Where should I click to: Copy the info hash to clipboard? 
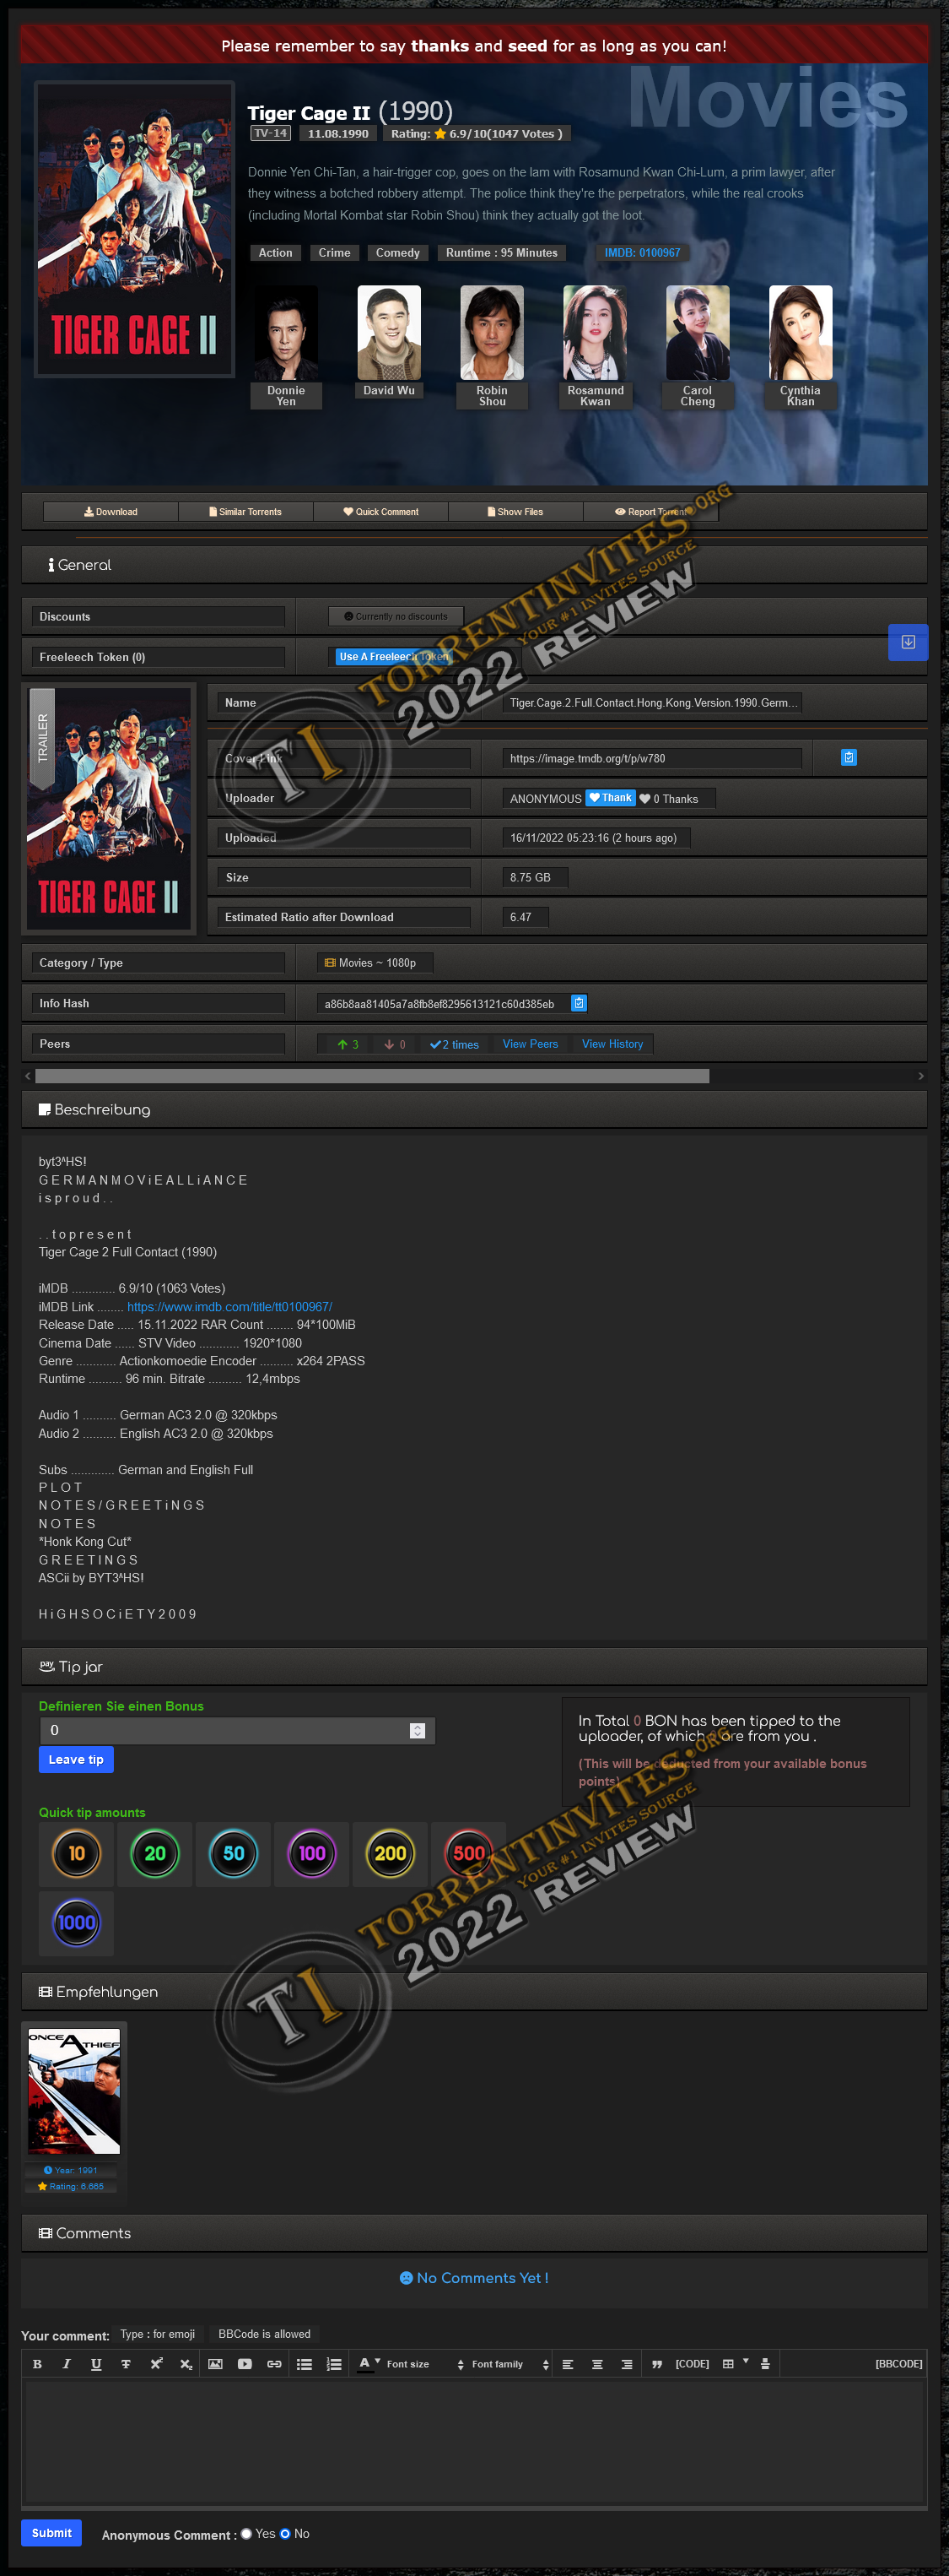579,1003
